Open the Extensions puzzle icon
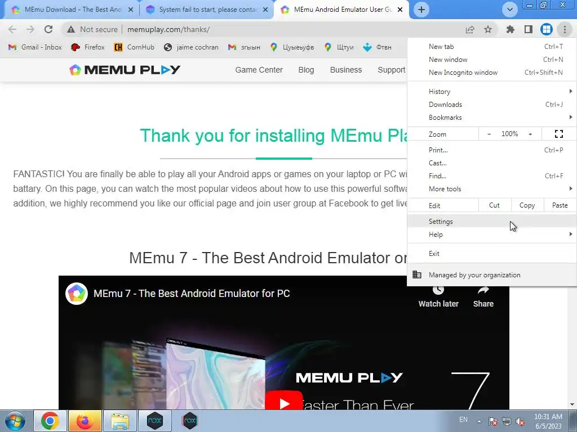The image size is (577, 432). pos(511,29)
